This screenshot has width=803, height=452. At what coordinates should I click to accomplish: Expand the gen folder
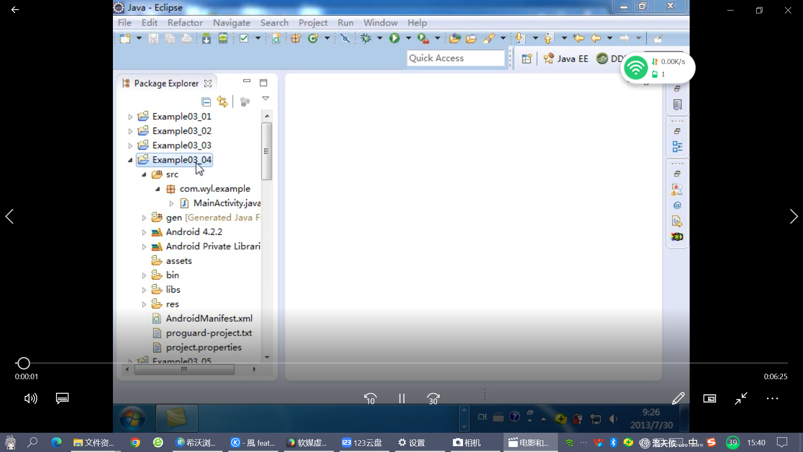pyautogui.click(x=144, y=218)
